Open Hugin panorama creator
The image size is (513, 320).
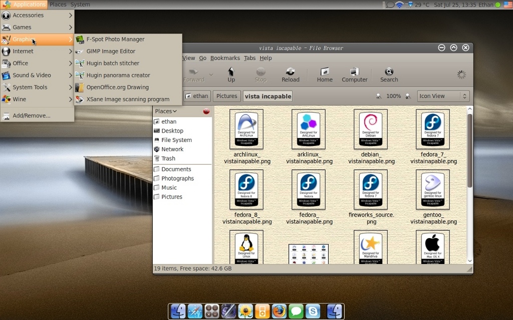(x=128, y=75)
